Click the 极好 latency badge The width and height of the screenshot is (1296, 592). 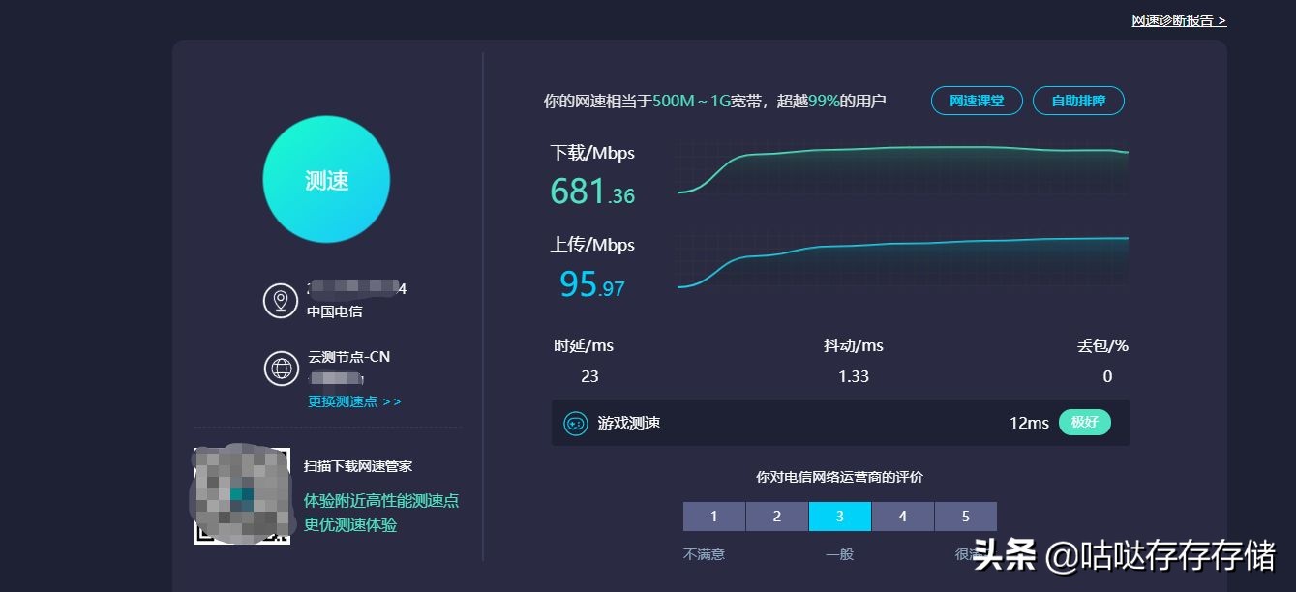[x=1085, y=422]
